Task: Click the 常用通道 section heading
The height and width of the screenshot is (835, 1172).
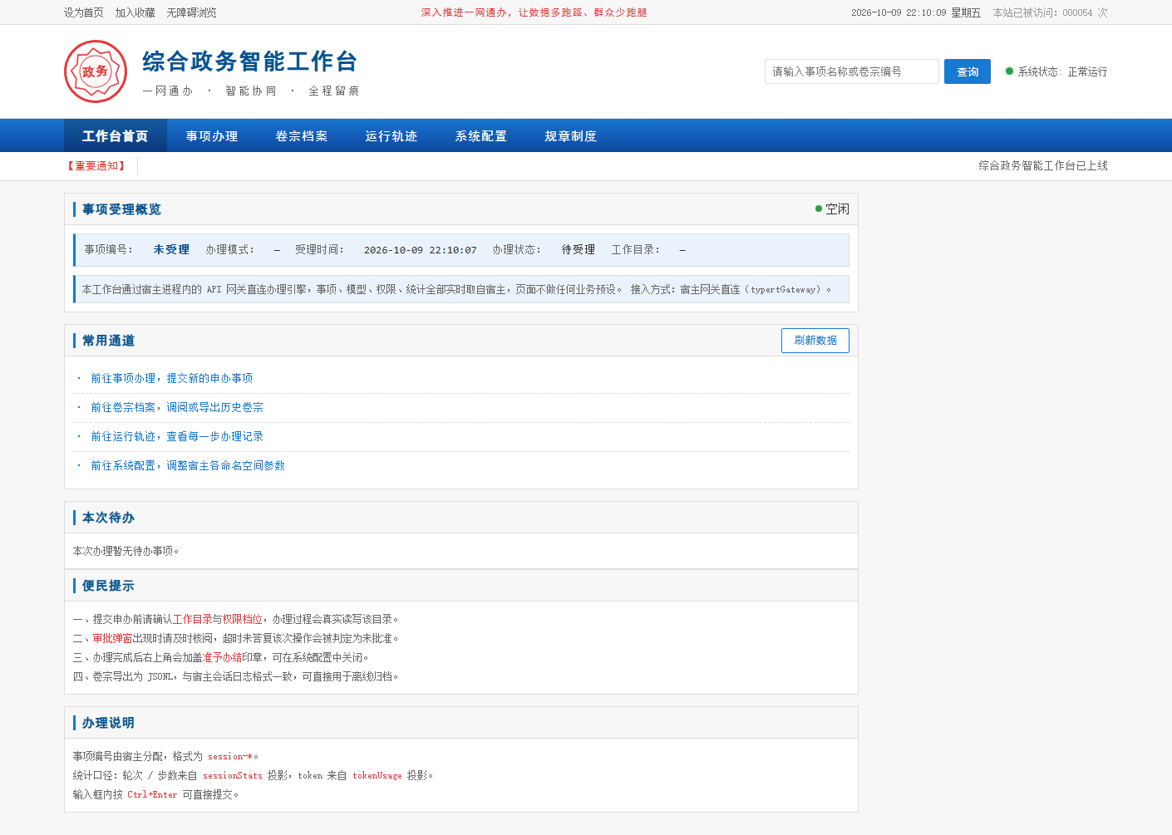Action: [108, 341]
